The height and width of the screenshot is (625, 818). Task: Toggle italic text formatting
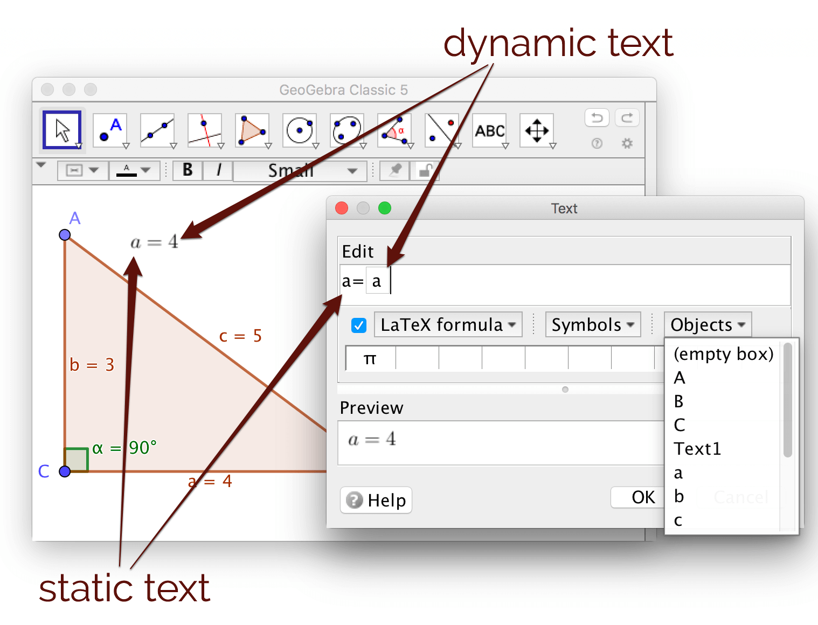click(218, 170)
